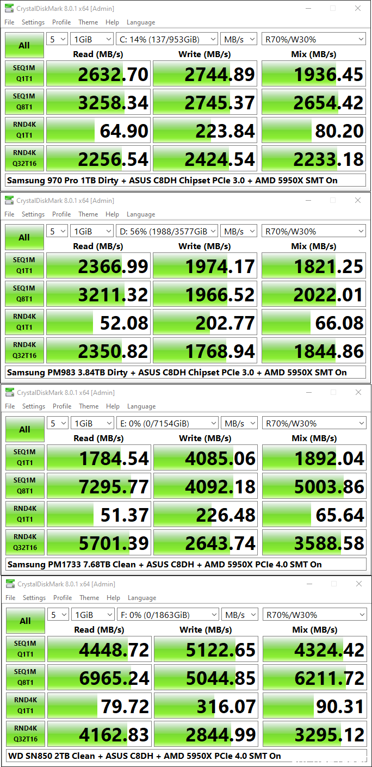The width and height of the screenshot is (372, 767).
Task: Click the 3588.58 mix result cell
Action: click(314, 543)
